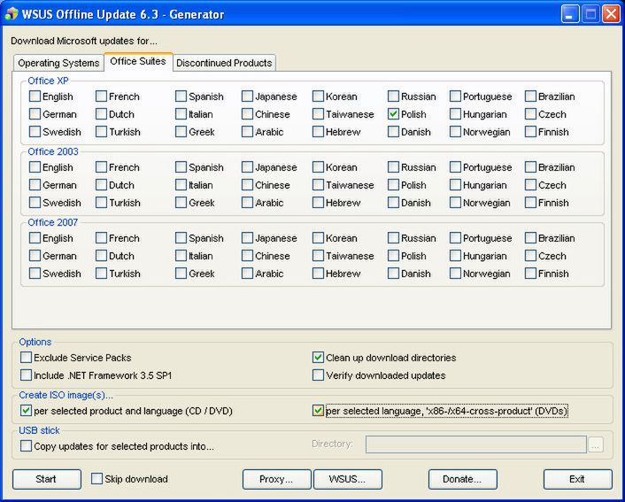
Task: Check Norwegian under Office 2003
Action: (455, 203)
